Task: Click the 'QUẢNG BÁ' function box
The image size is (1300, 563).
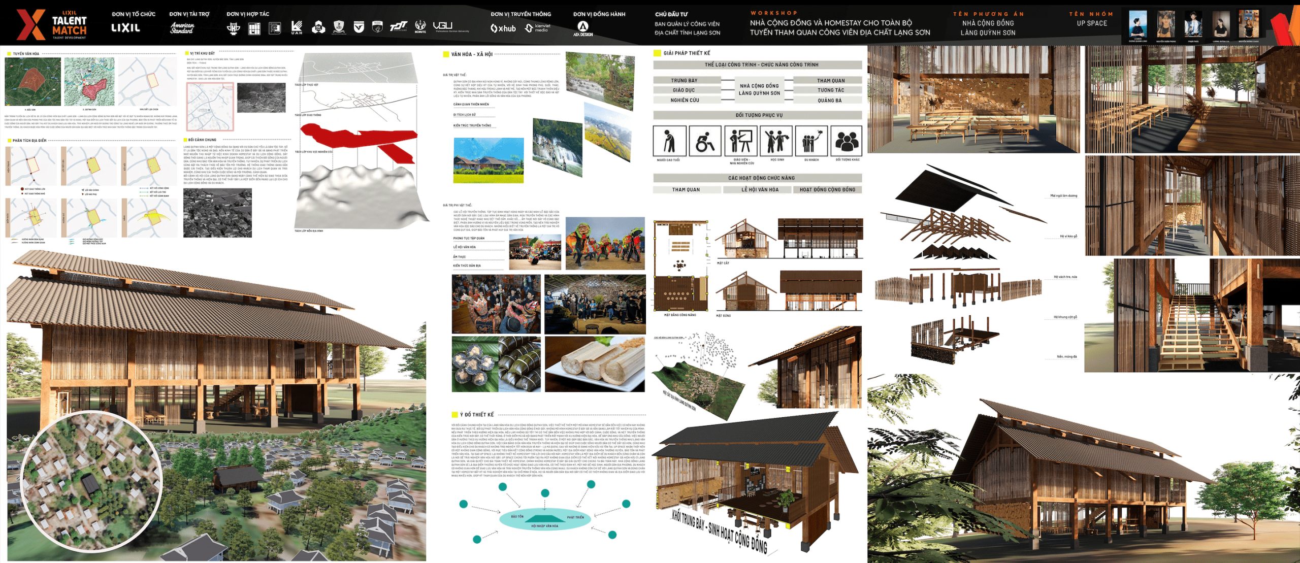Action: click(828, 100)
